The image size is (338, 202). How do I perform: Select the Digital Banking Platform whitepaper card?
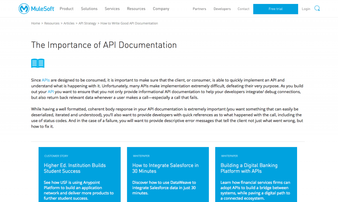tap(256, 174)
